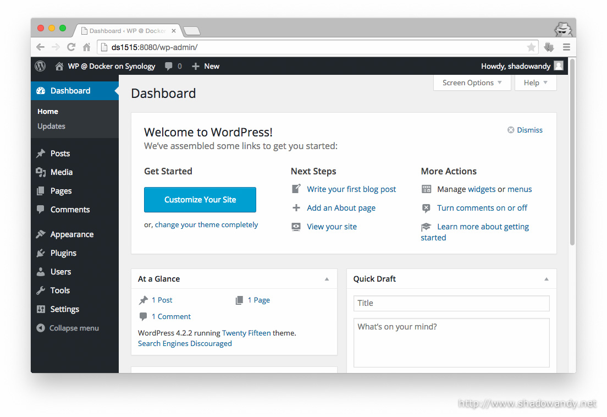Click the Appearance paintbrush icon
607x417 pixels.
pos(41,234)
